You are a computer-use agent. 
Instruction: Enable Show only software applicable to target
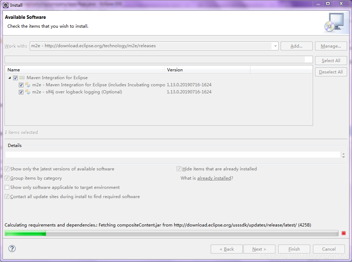click(7, 187)
